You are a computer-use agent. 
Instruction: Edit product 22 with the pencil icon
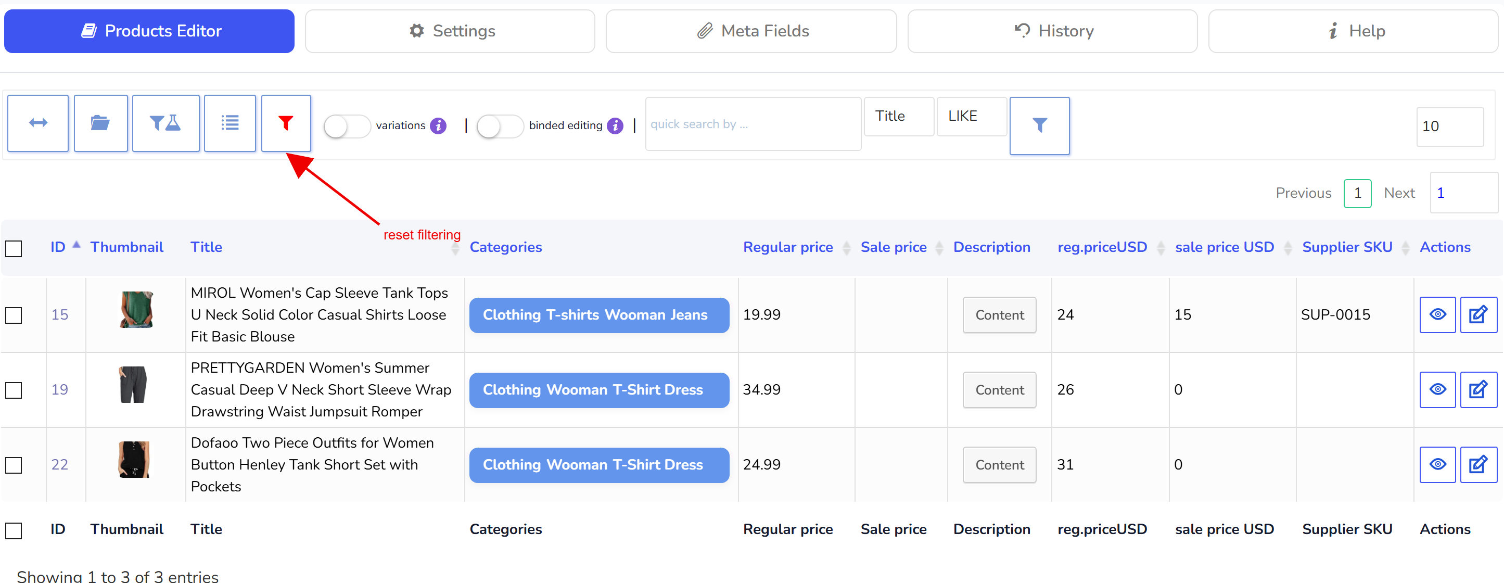[x=1478, y=464]
